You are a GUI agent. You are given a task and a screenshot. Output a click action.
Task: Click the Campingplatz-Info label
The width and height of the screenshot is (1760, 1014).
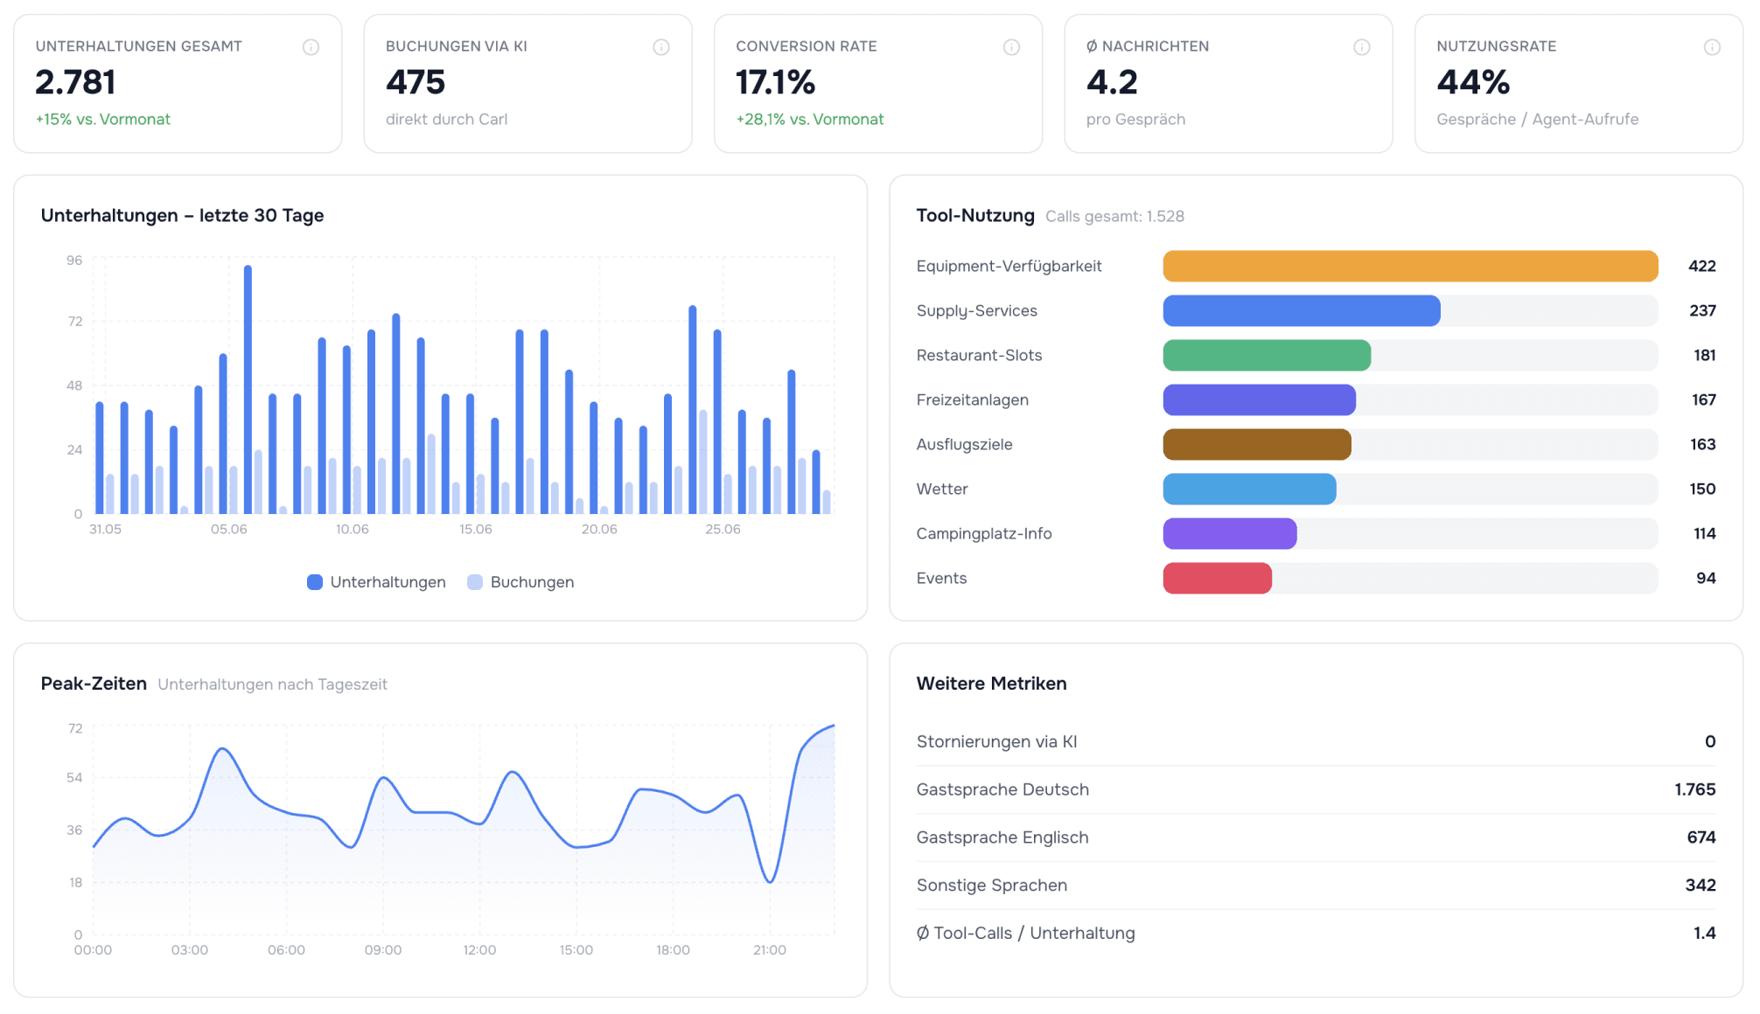click(x=984, y=534)
